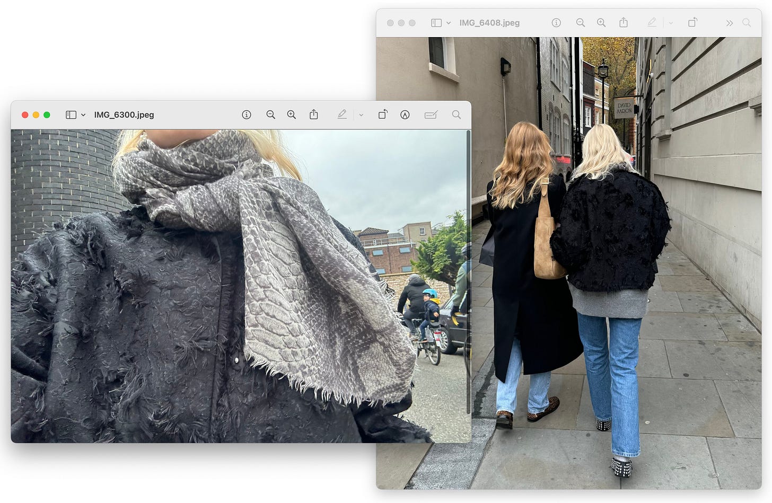Image resolution: width=772 pixels, height=503 pixels.
Task: Select the Sketch drawing tool
Action: tap(405, 114)
